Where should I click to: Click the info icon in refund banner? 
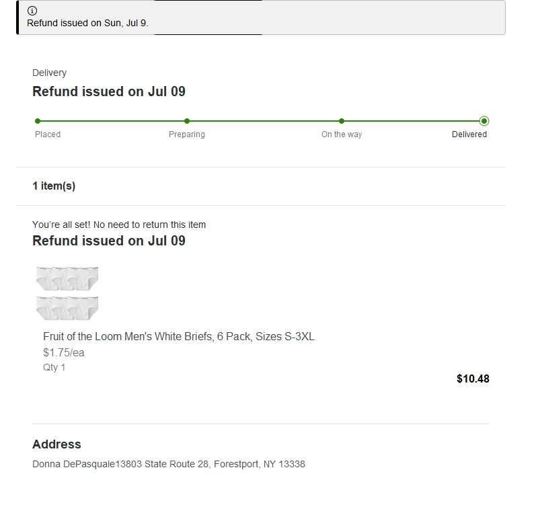coord(32,11)
